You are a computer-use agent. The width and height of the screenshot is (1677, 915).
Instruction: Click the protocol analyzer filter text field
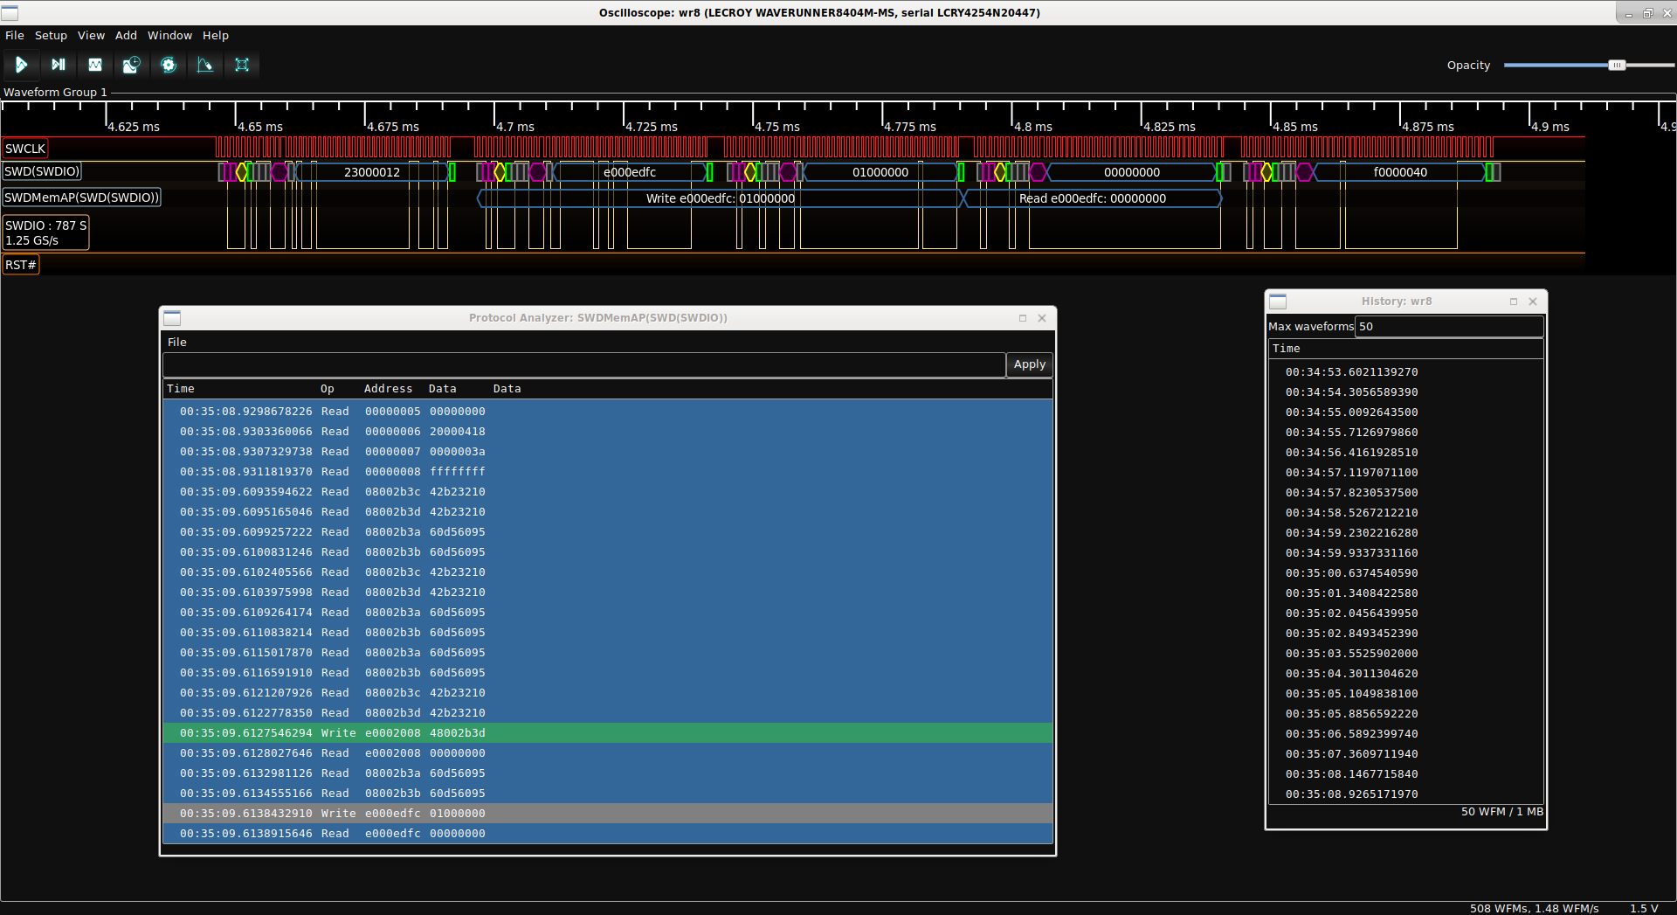click(x=583, y=364)
